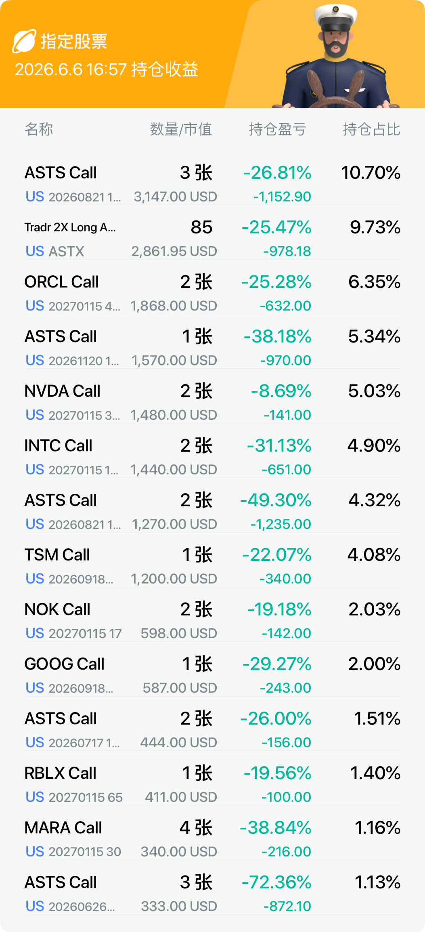Click the -72.36% loss on the last ASTS Call
Screen dimensions: 425x932
(276, 882)
